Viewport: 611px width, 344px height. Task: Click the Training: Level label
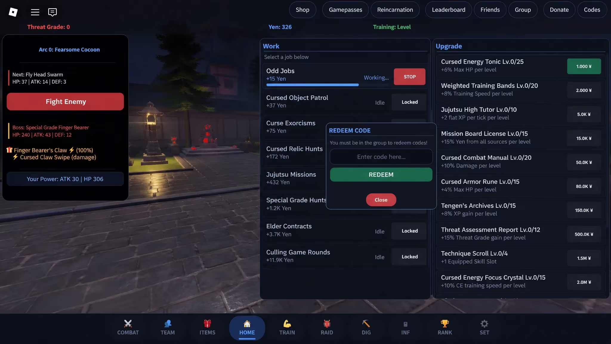point(392,27)
